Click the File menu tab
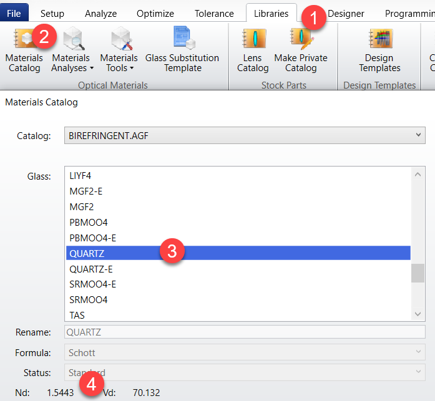The image size is (435, 401). coord(14,13)
